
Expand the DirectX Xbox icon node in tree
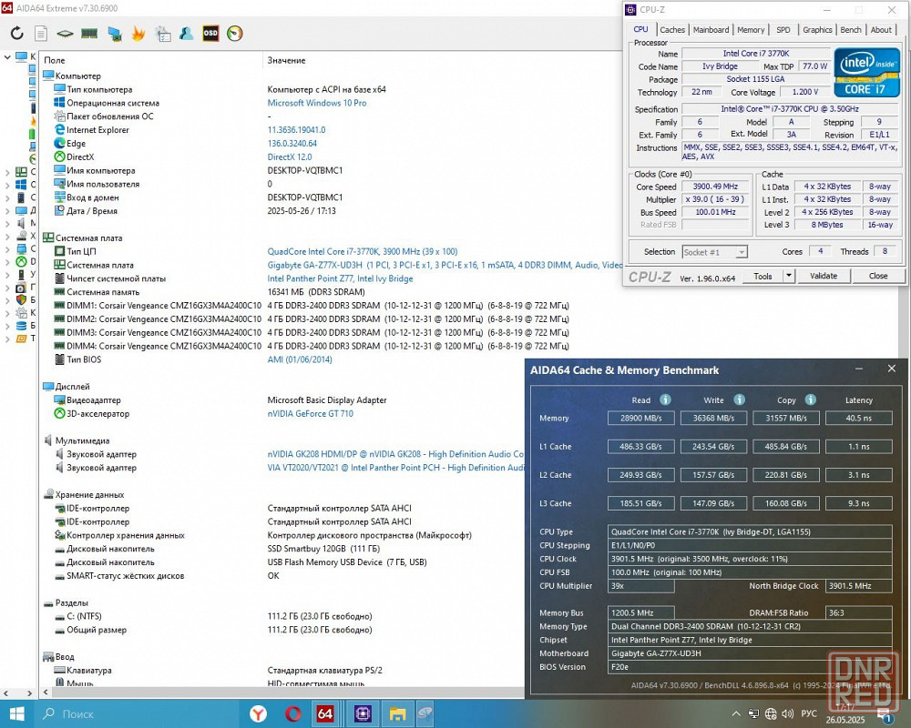(7, 262)
